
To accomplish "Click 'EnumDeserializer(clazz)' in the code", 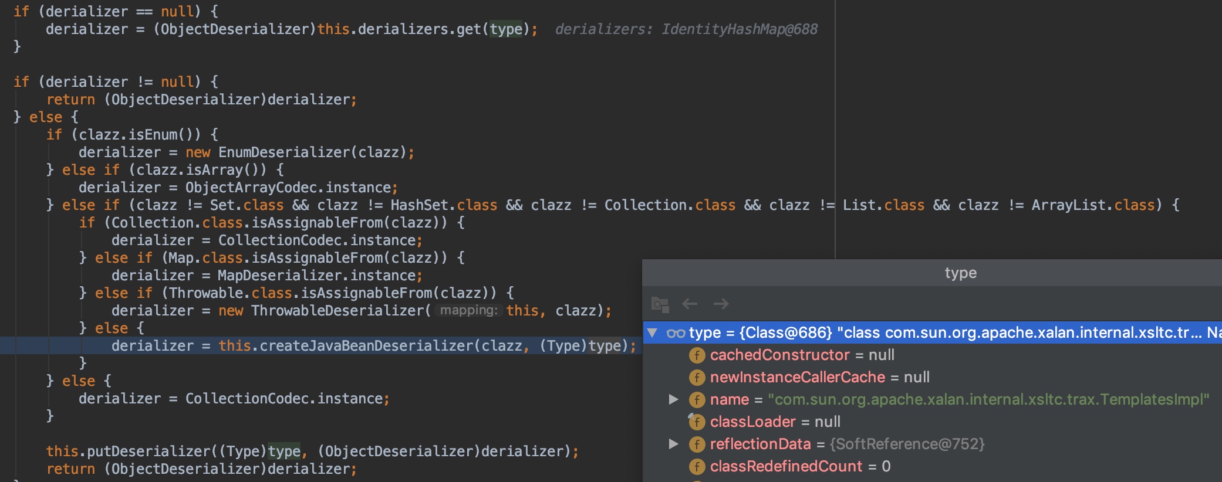I will point(312,152).
